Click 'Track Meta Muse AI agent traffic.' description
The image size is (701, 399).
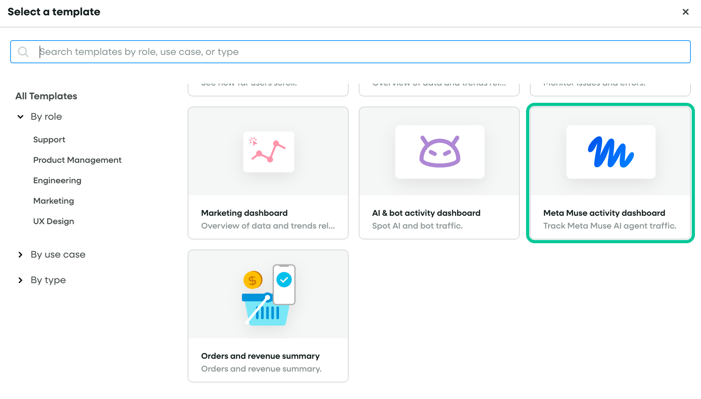tap(610, 226)
